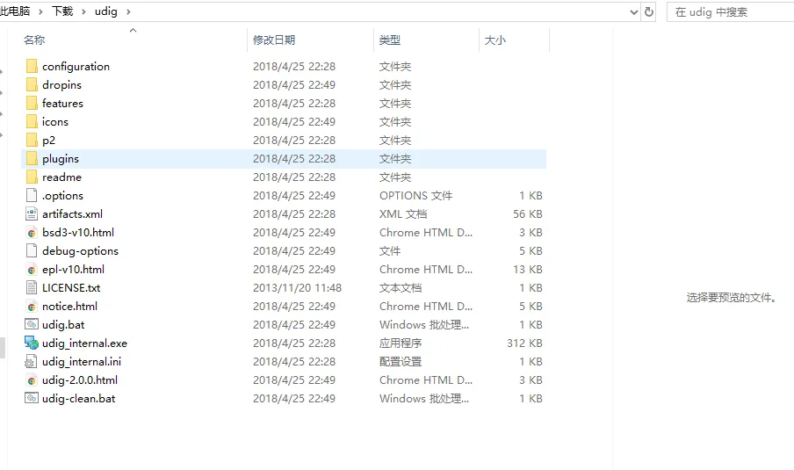Screen dimensions: 794x470
Task: Click the readme folder icon
Action: coord(32,177)
